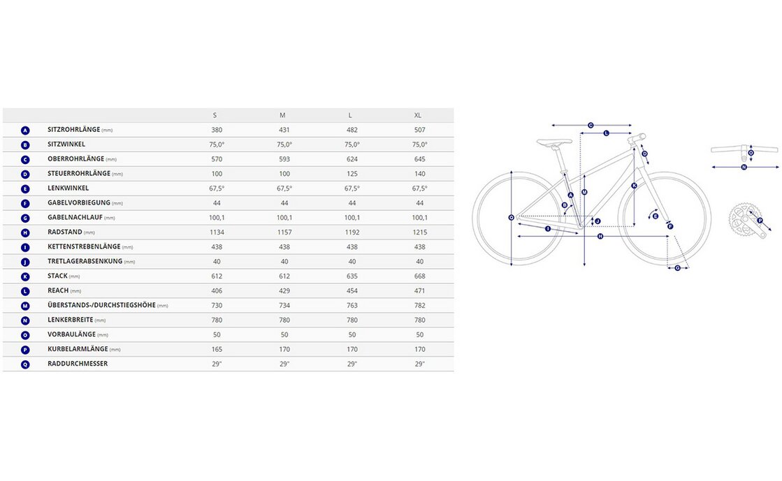Image resolution: width=782 pixels, height=481 pixels.
Task: Click the E badge next to Lenkwinkel
Action: [x=25, y=188]
